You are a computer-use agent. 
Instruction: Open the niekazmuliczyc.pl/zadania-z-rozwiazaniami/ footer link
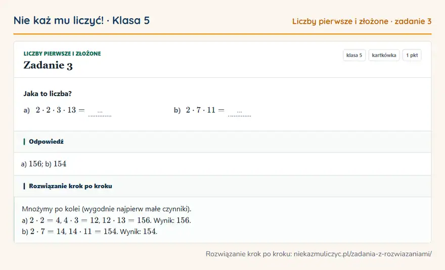(363, 254)
